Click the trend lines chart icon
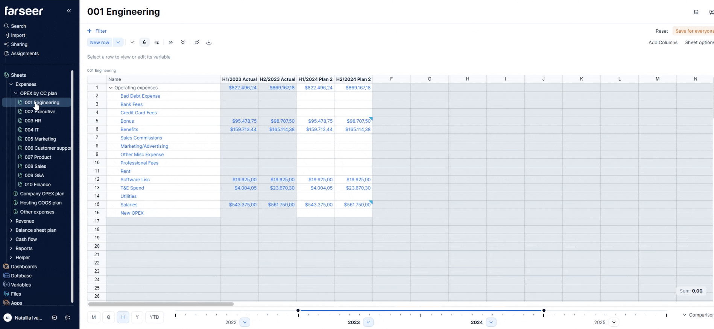714x329 pixels. (x=197, y=42)
